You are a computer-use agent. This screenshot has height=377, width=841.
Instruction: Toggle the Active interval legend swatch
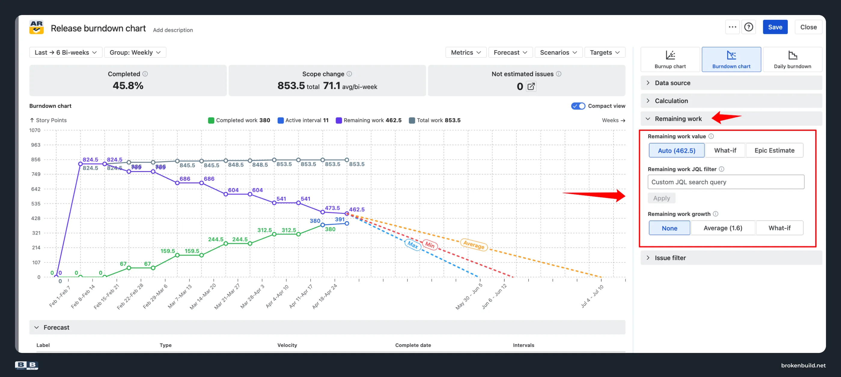[x=280, y=120]
